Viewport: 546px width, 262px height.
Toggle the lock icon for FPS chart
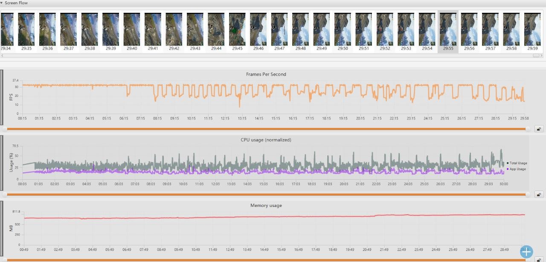tap(539, 129)
